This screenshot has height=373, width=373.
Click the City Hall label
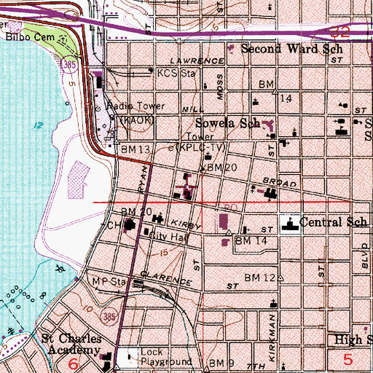[x=168, y=236]
